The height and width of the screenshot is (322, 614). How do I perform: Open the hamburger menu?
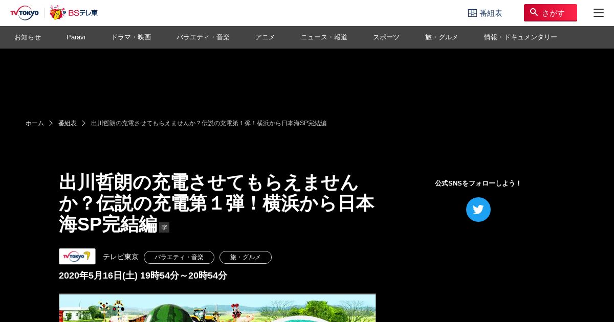pyautogui.click(x=599, y=13)
